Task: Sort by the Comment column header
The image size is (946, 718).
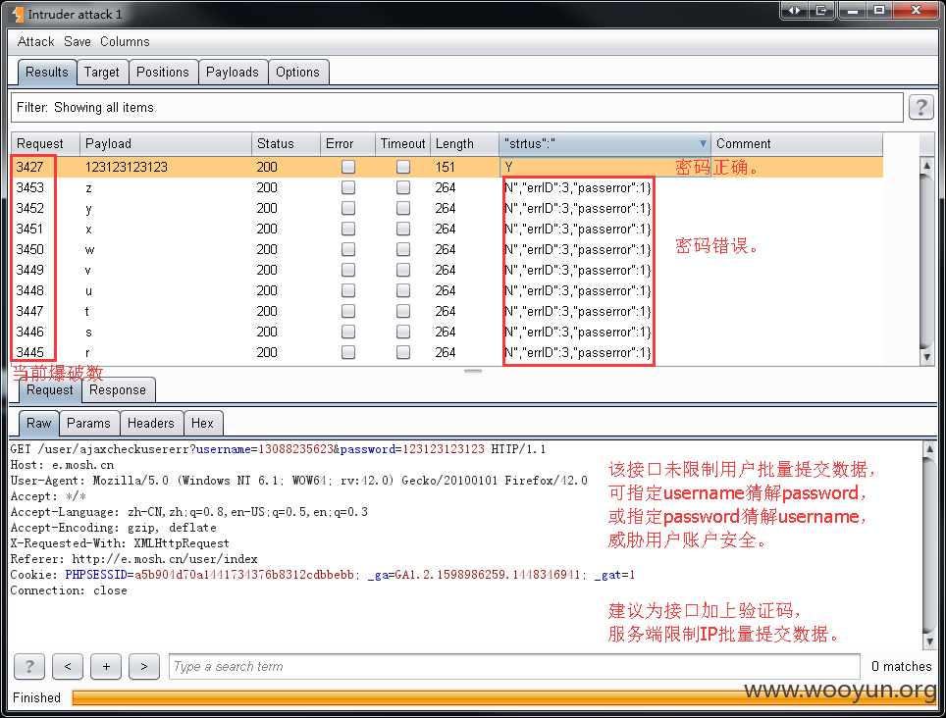Action: pos(797,143)
